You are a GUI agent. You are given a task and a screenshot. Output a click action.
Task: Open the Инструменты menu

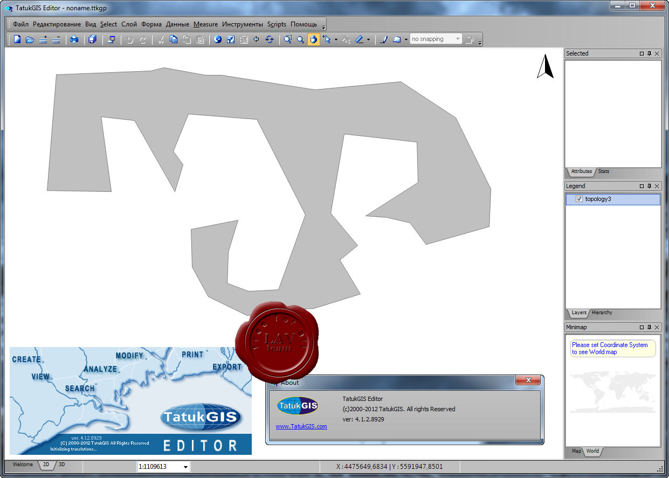pos(243,24)
